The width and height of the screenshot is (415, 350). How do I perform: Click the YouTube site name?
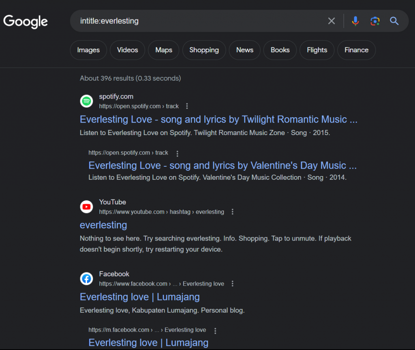pyautogui.click(x=113, y=202)
